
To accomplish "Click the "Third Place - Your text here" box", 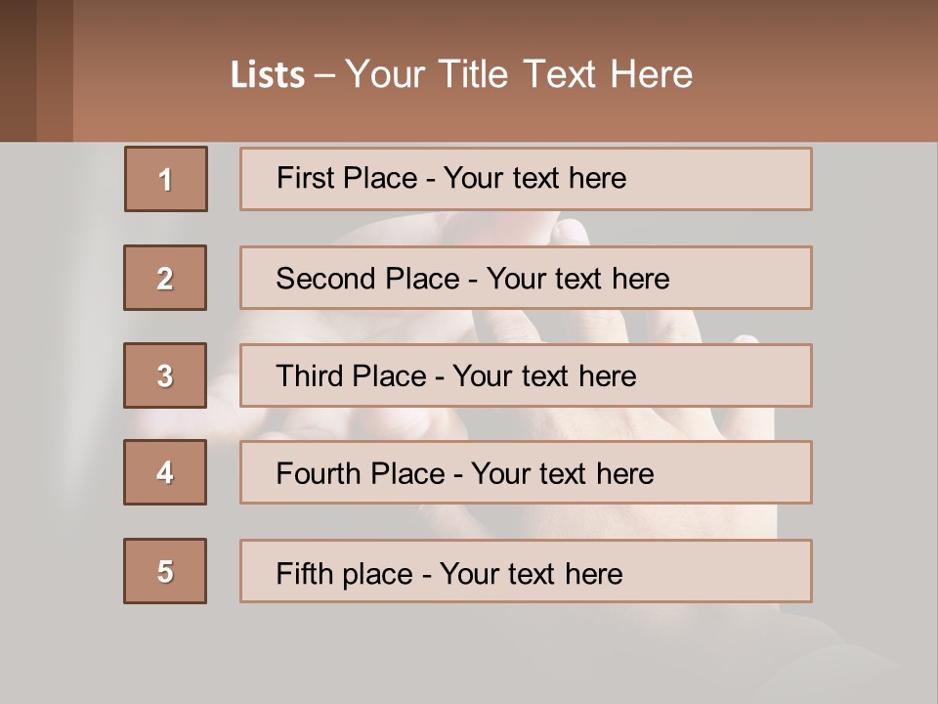I will click(526, 375).
